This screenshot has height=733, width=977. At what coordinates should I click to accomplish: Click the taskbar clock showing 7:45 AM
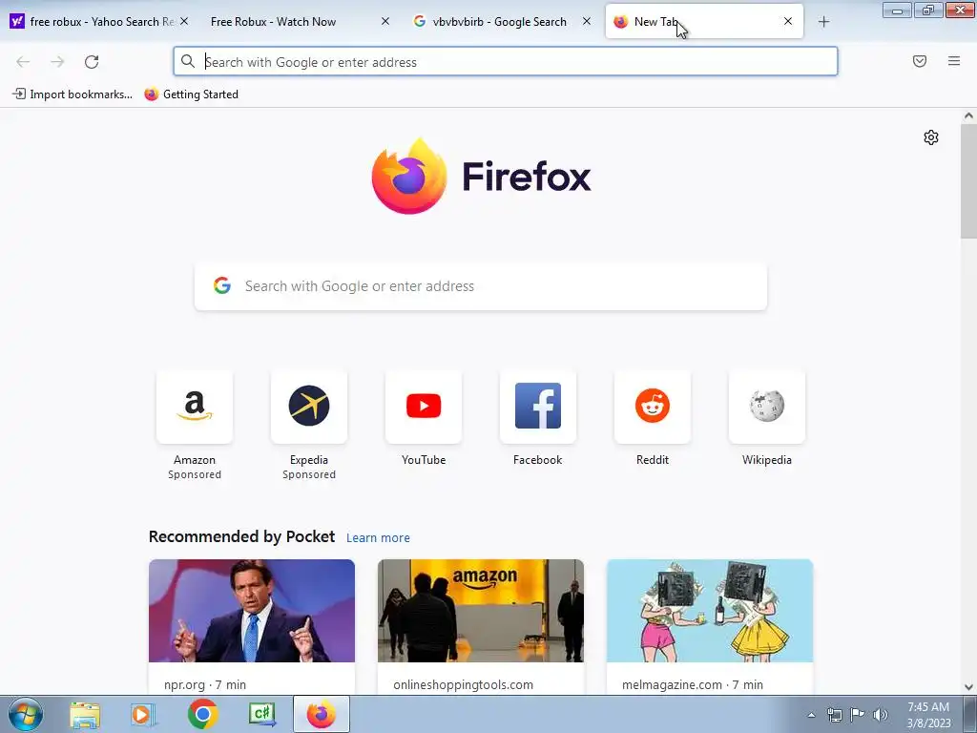coord(928,715)
